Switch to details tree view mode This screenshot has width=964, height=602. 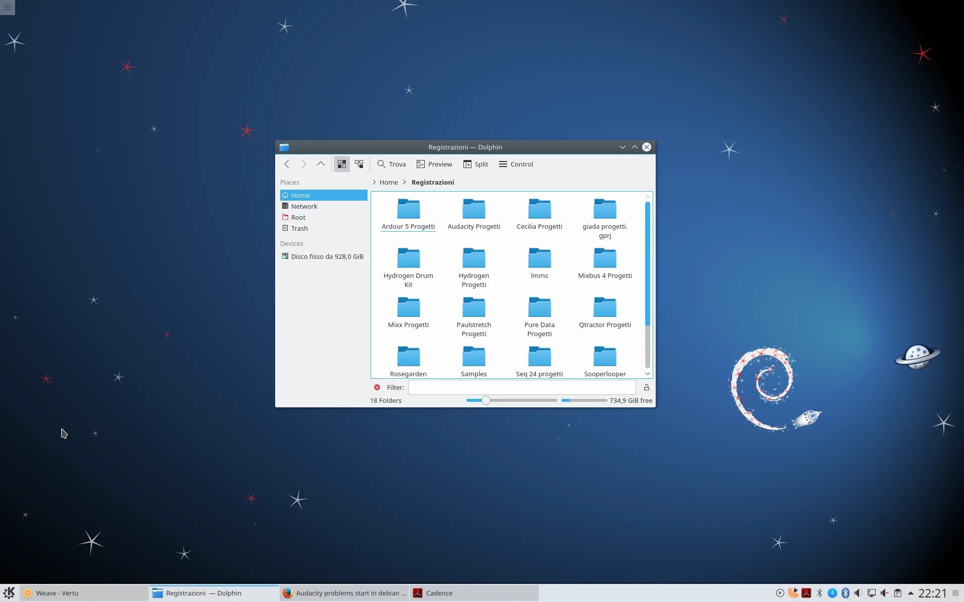359,164
